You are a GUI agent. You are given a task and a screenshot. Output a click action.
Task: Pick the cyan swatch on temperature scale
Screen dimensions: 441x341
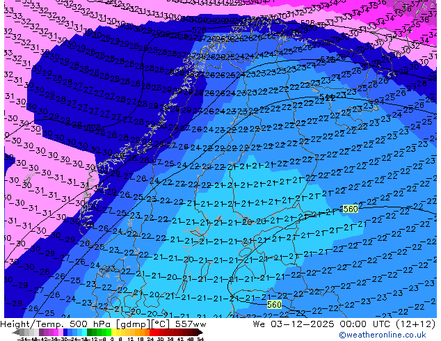click(x=84, y=332)
